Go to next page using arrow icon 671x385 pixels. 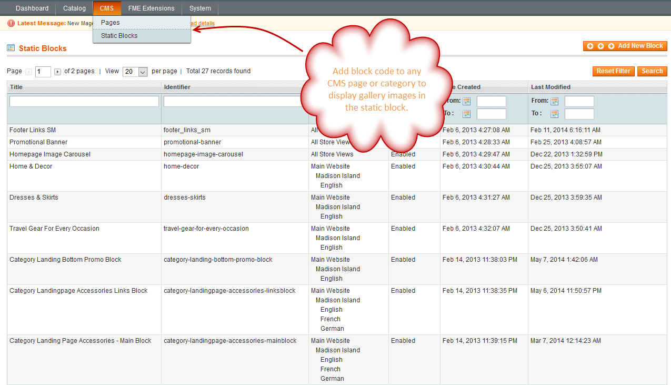58,72
